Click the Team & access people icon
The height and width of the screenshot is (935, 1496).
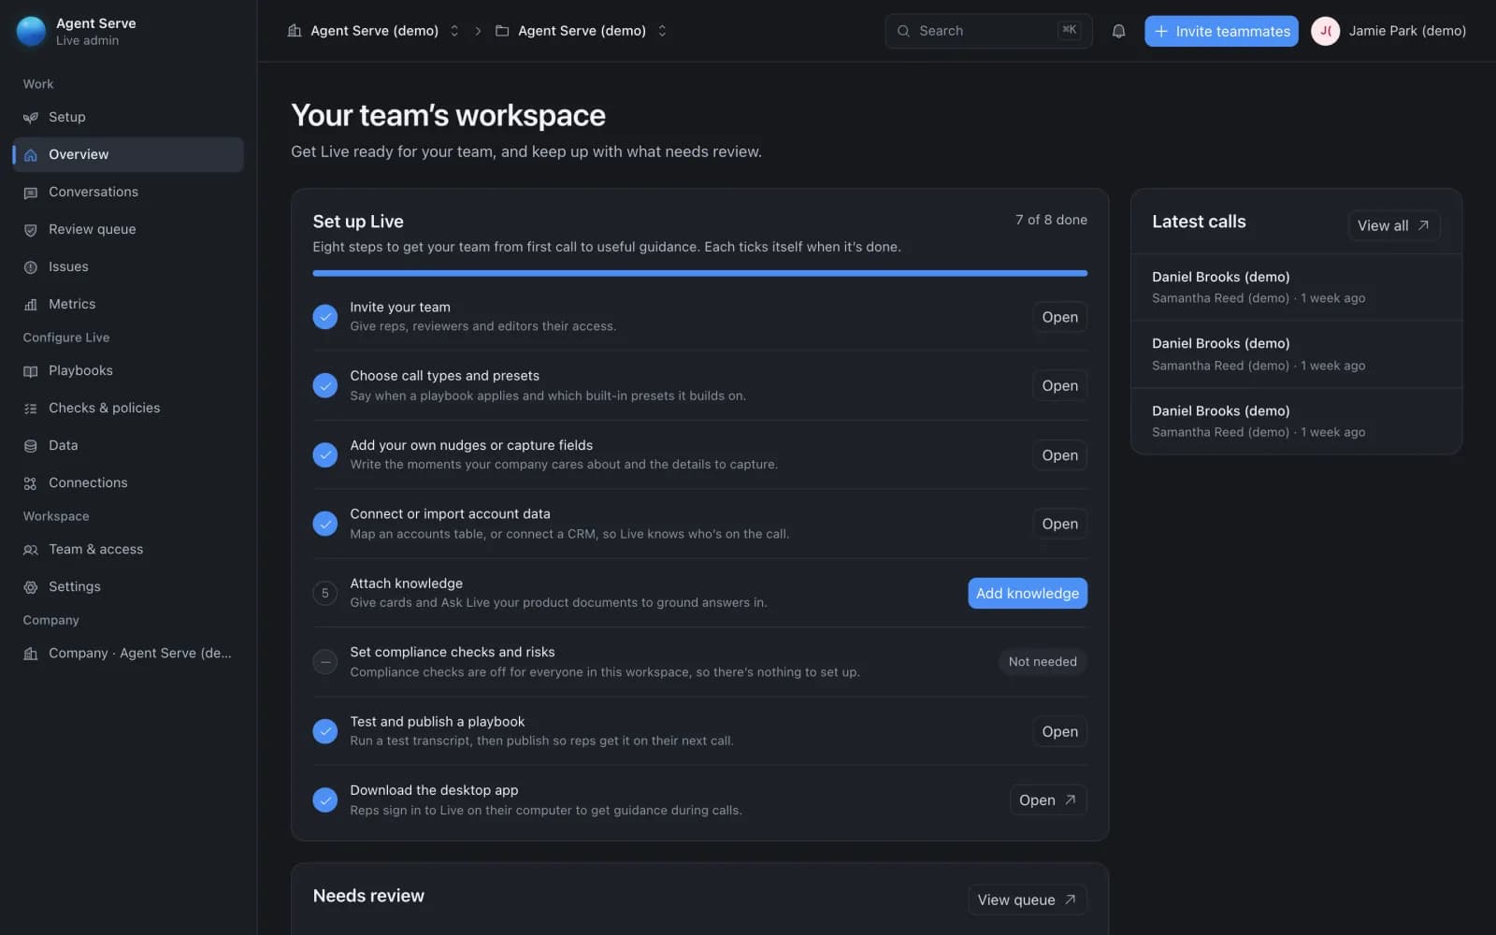coord(31,549)
